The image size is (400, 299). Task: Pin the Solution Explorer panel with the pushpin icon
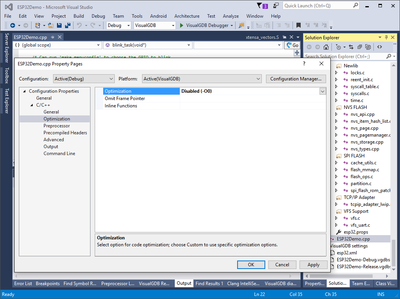[x=386, y=37]
